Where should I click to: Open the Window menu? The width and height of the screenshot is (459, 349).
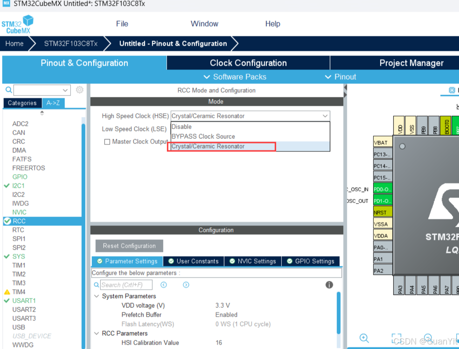(204, 24)
